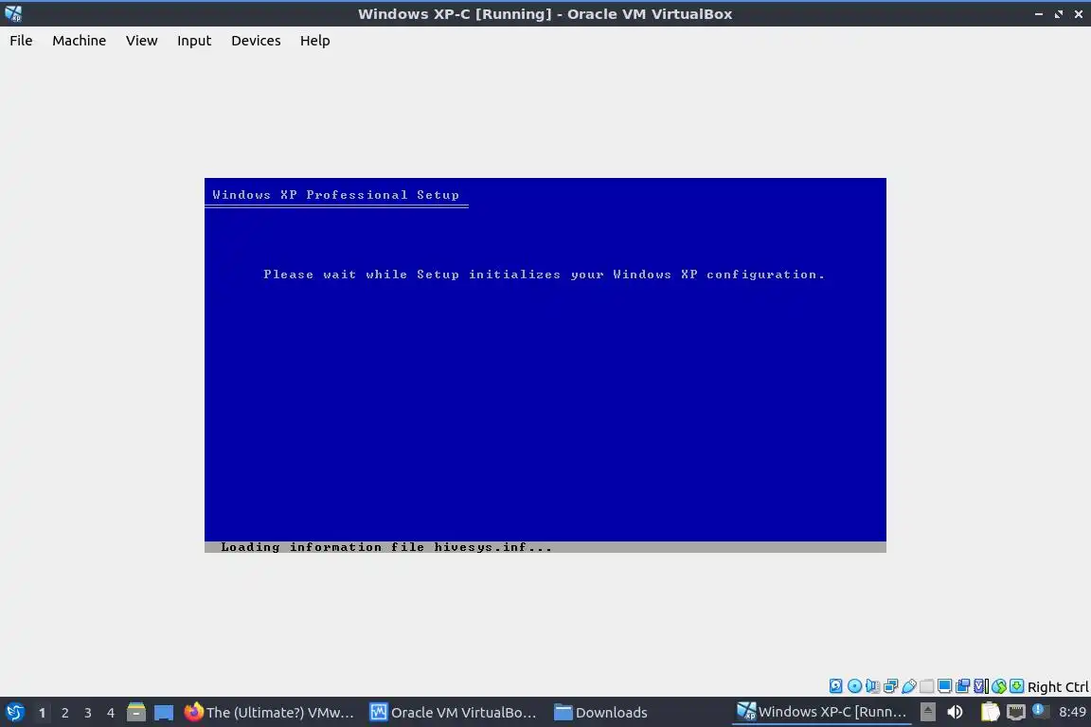Click the CPU virtualization status icon
Image resolution: width=1091 pixels, height=727 pixels.
tap(981, 686)
